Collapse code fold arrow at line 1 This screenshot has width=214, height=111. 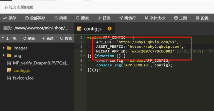(84, 37)
